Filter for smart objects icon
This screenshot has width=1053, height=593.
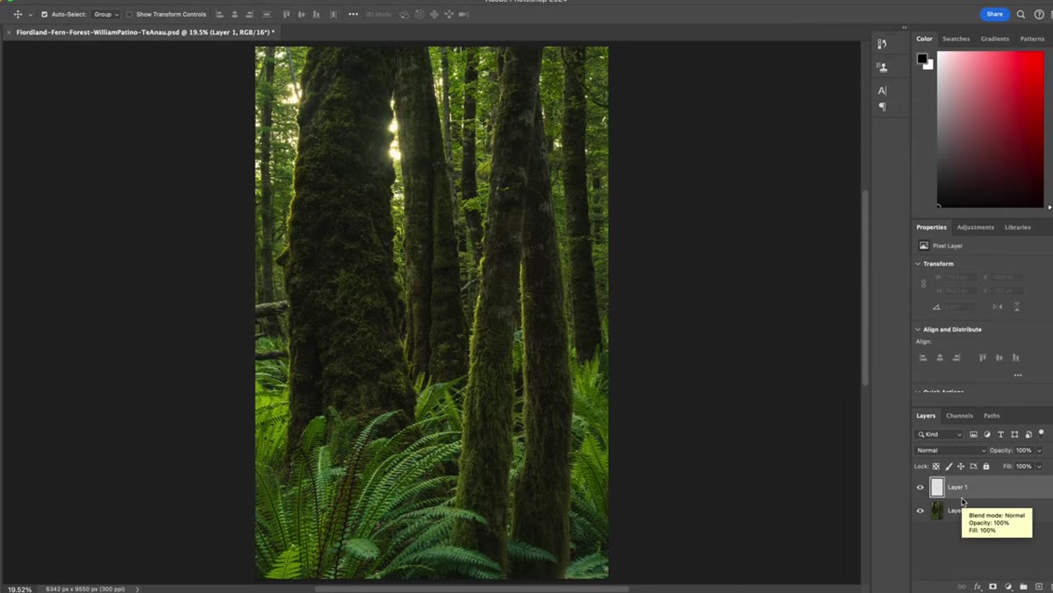[1028, 434]
